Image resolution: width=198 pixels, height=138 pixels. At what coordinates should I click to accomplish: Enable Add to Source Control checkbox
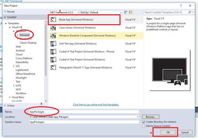click(x=143, y=126)
